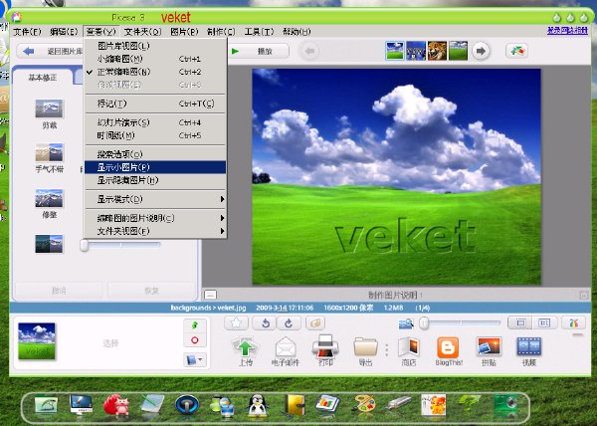
Task: Open the 帮助(H) menu
Action: click(x=297, y=32)
